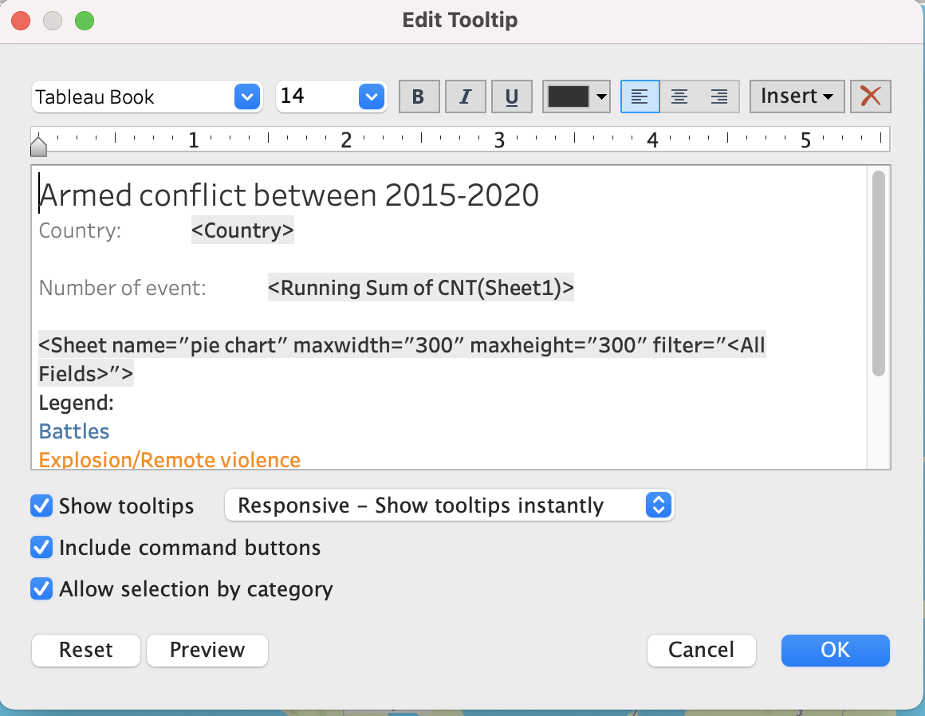Click the tooltip editor vertical scrollbar
The height and width of the screenshot is (716, 925).
click(x=879, y=273)
